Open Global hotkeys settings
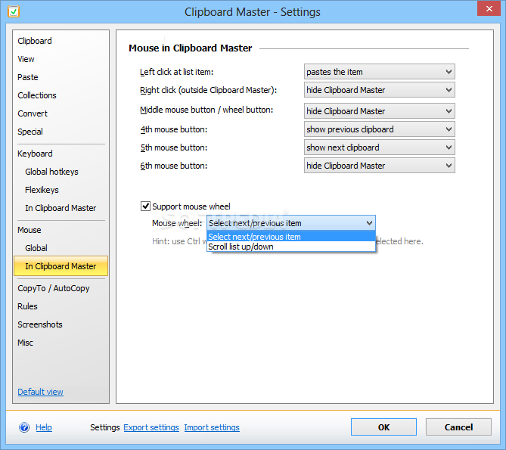Viewport: 506px width, 450px height. 51,172
